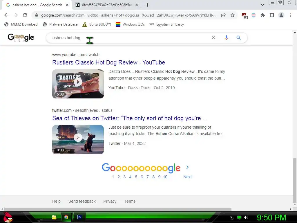297x223 pixels.
Task: Close the 'ashens hot dog' tab
Action: click(x=67, y=5)
